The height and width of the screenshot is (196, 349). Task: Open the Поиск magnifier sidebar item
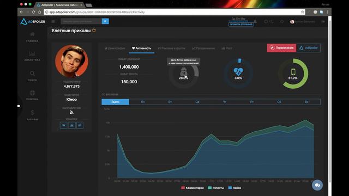[32, 76]
